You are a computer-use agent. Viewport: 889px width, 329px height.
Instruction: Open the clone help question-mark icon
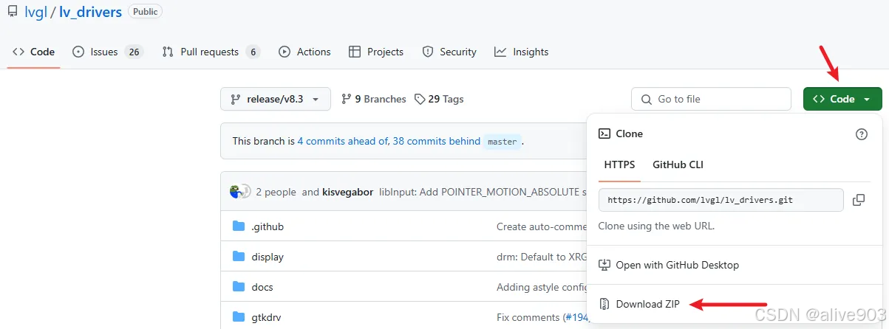tap(861, 134)
